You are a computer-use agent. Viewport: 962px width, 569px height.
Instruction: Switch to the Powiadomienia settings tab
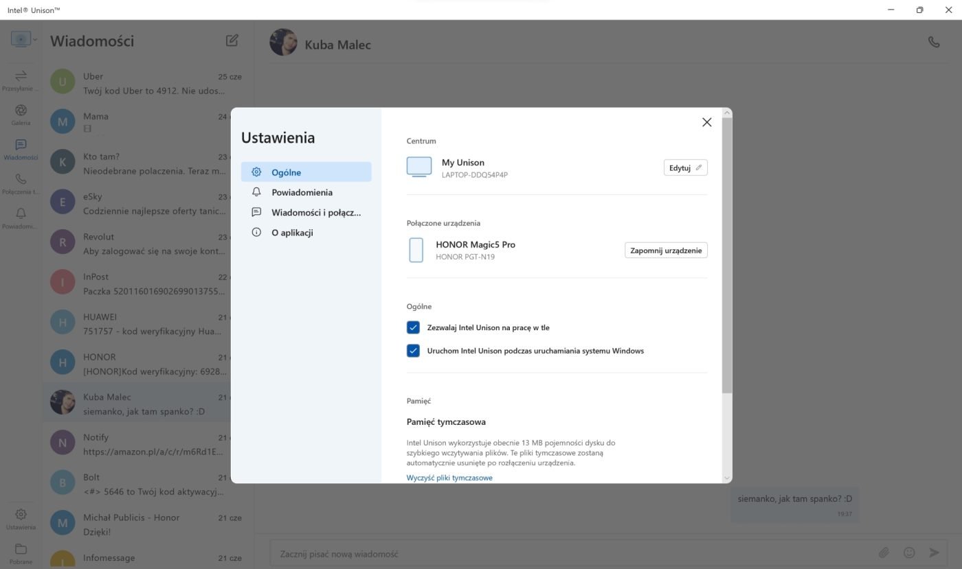click(x=306, y=192)
